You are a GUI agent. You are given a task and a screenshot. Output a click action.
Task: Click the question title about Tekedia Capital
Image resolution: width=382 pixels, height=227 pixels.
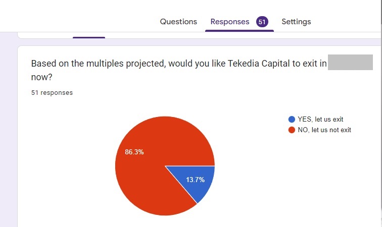pyautogui.click(x=179, y=64)
